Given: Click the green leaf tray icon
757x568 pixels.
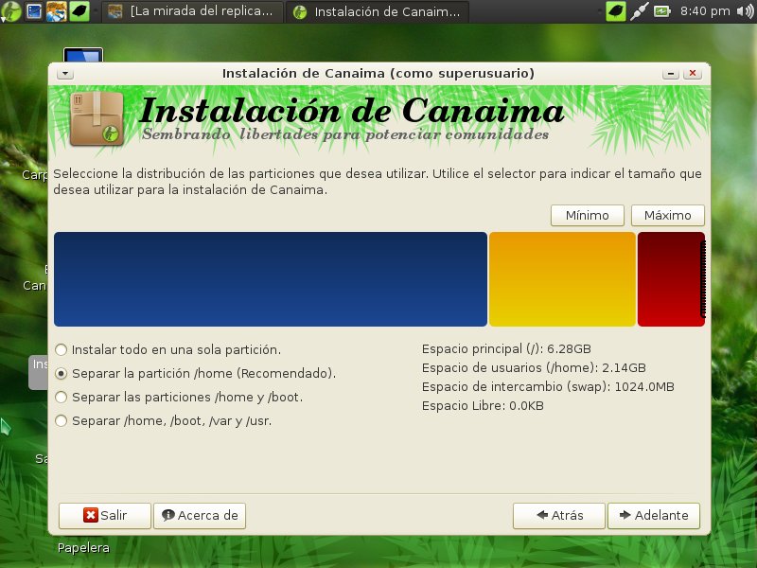Looking at the screenshot, I should (x=615, y=11).
